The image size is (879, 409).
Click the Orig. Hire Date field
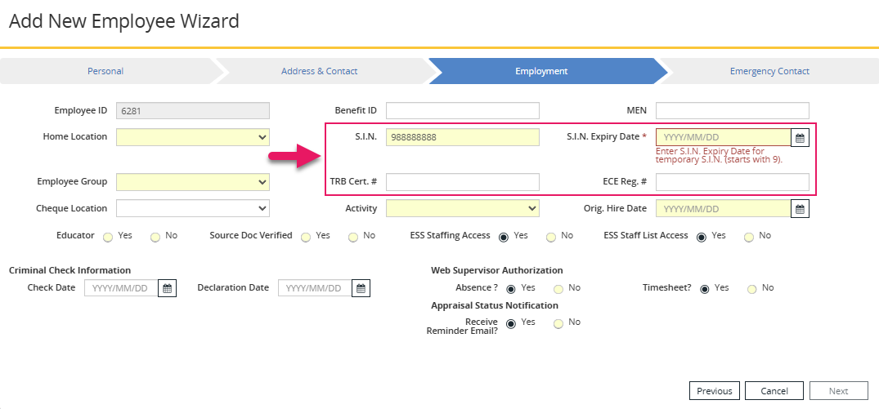click(x=724, y=209)
